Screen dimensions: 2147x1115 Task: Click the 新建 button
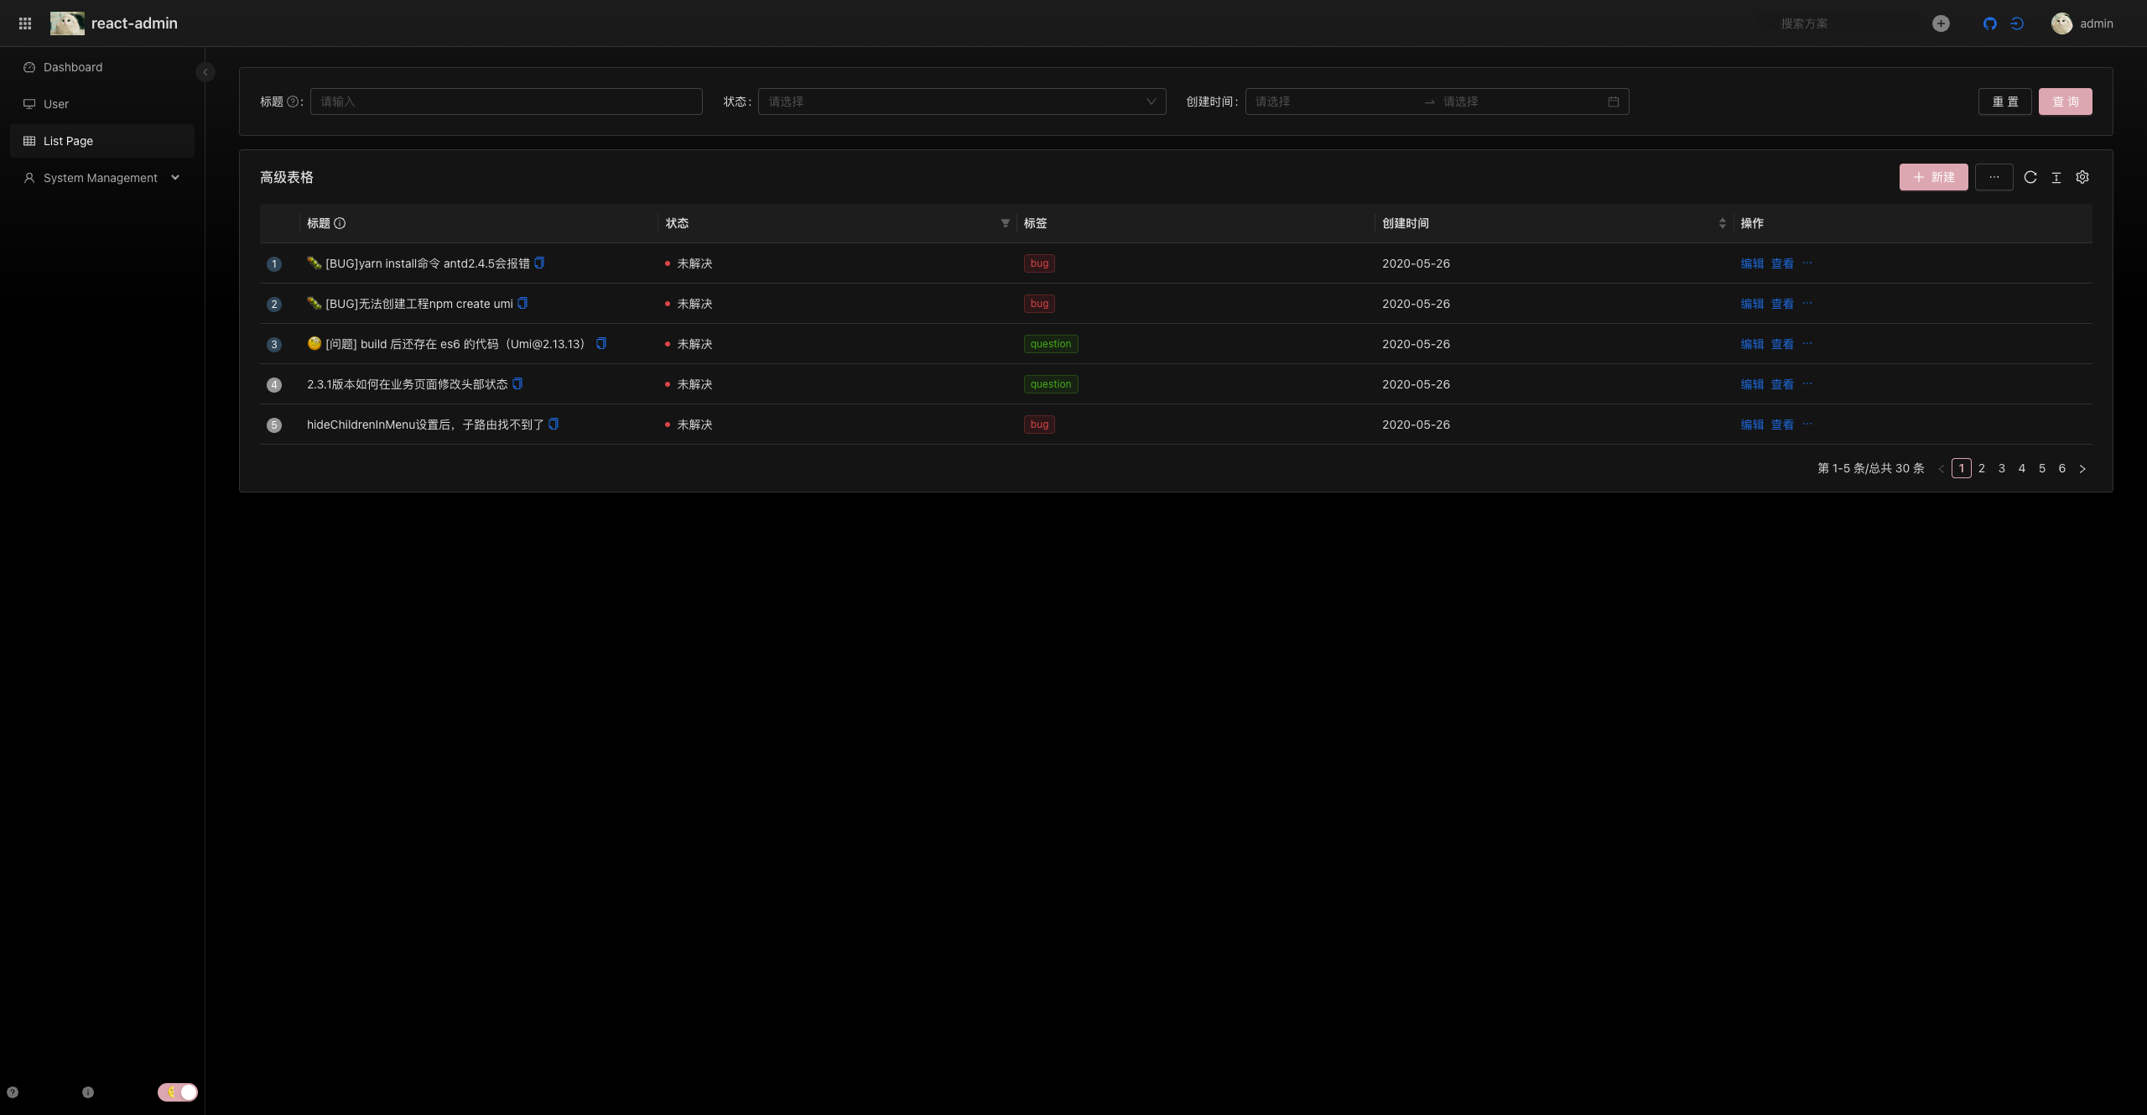(1933, 177)
